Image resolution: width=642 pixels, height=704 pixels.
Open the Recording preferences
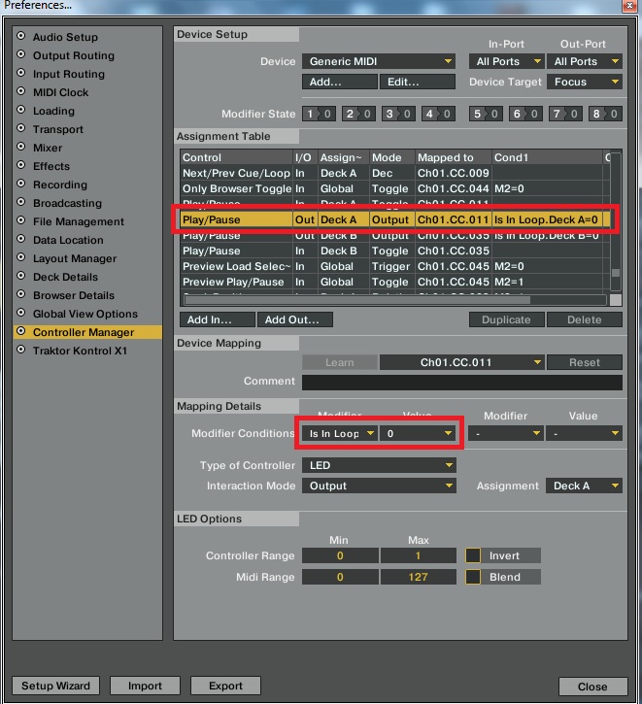(x=59, y=184)
